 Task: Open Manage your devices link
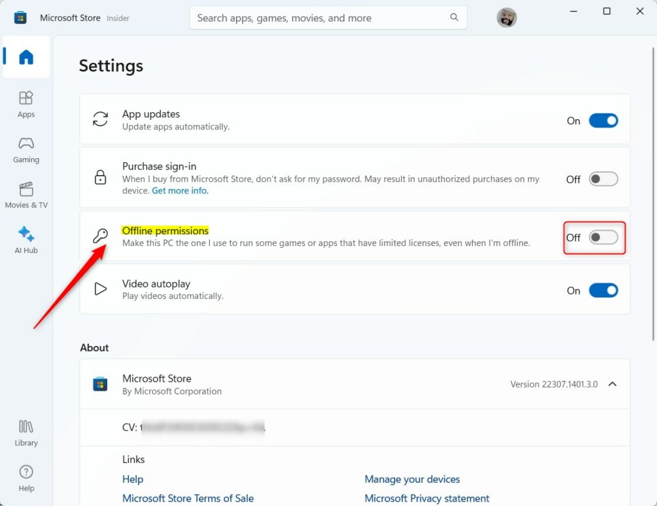412,479
